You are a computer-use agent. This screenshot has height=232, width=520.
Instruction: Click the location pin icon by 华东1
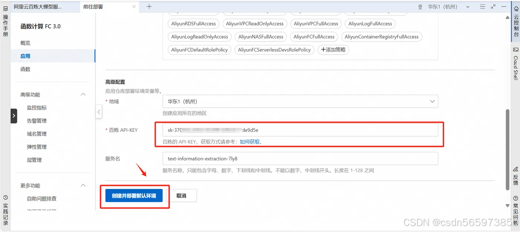pos(420,7)
